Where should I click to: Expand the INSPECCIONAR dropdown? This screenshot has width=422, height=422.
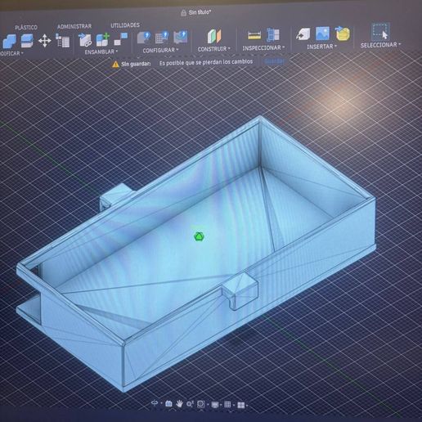263,48
